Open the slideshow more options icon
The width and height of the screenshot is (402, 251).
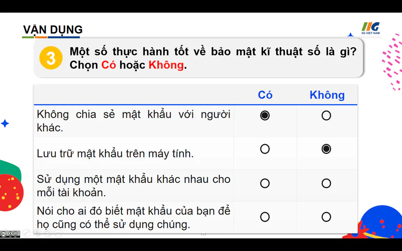(x=58, y=233)
